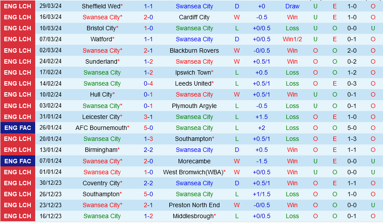This screenshot has height=223, width=383.
Task: Click the 5-0 score versus AFC Bournemouth
Action: 148,128
